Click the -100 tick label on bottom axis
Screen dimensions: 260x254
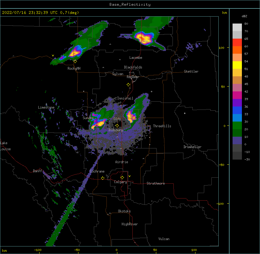[38, 250]
